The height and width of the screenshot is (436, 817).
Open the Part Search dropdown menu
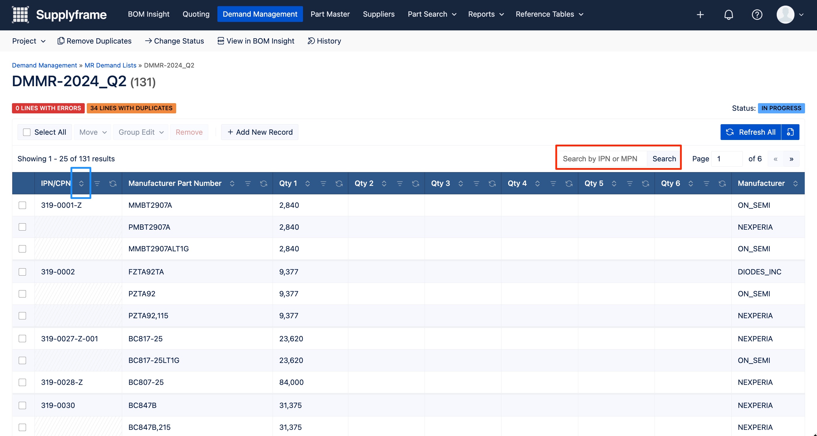[432, 14]
